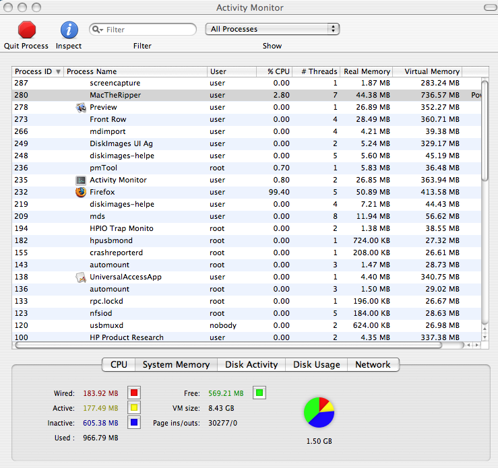
Task: Click the blue Inactive color swatch
Action: coord(134,423)
